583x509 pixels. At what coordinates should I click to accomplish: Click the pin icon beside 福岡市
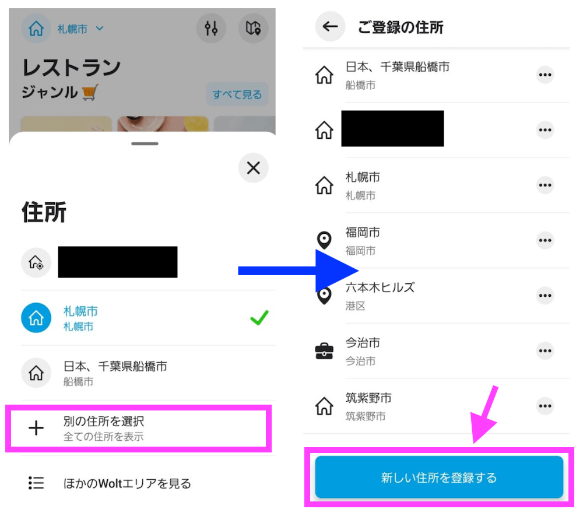324,240
